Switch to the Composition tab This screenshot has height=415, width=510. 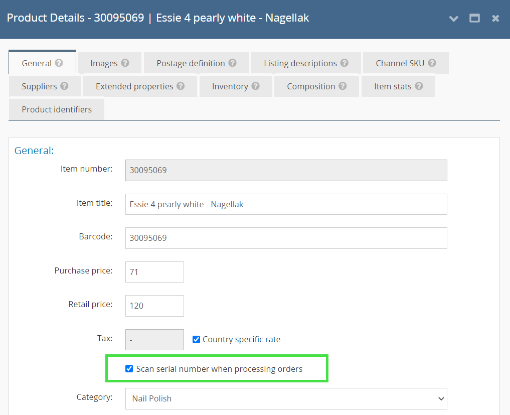tap(310, 86)
